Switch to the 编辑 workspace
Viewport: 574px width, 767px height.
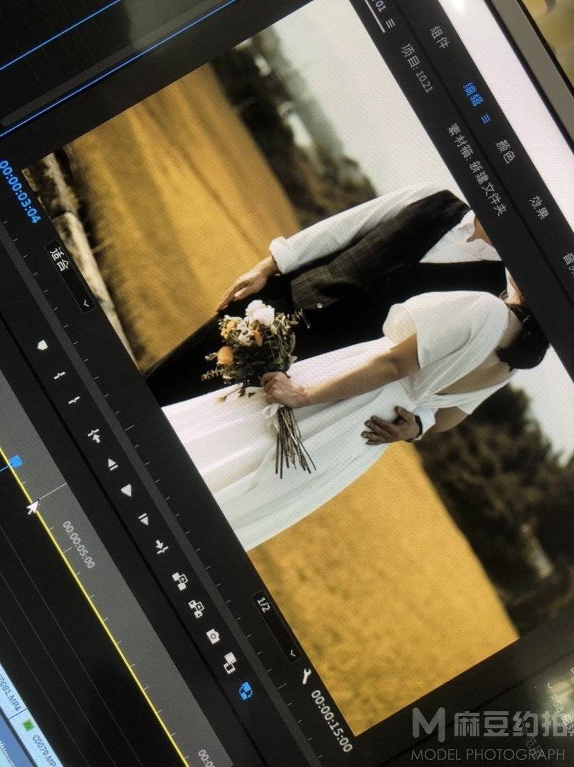(471, 94)
